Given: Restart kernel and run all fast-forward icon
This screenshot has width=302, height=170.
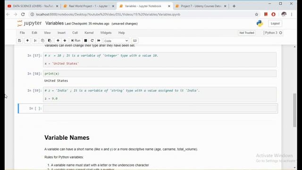Looking at the screenshot, I should click(x=99, y=41).
